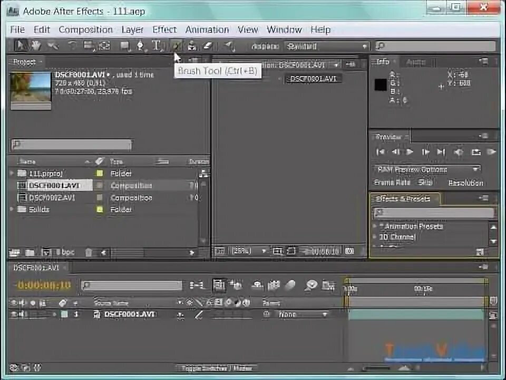
Task: Start the RAM preview button
Action: [x=491, y=152]
